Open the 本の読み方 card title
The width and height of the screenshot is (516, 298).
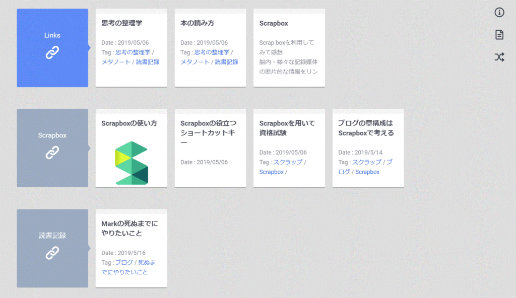click(198, 23)
